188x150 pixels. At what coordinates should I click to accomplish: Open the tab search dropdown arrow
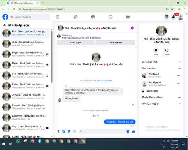(3, 3)
